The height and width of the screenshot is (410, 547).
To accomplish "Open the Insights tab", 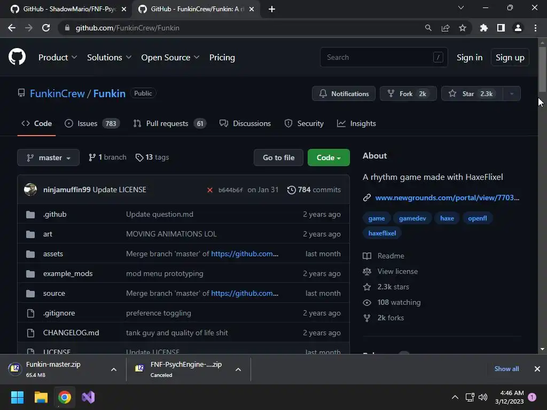I will point(356,123).
